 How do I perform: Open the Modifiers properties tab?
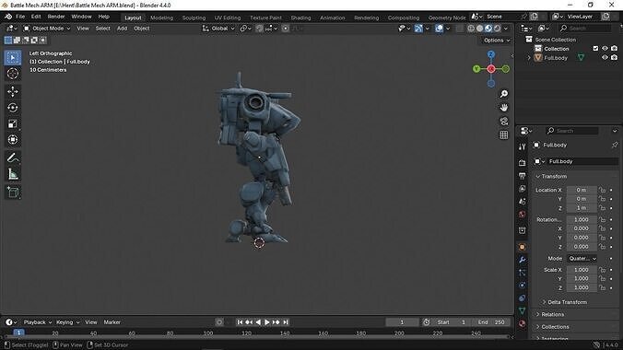(x=522, y=260)
